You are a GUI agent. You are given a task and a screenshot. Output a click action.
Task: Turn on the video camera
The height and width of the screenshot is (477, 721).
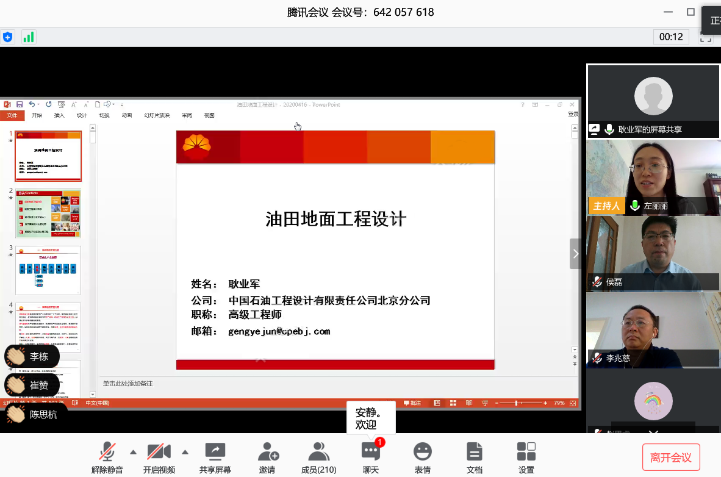point(159,452)
